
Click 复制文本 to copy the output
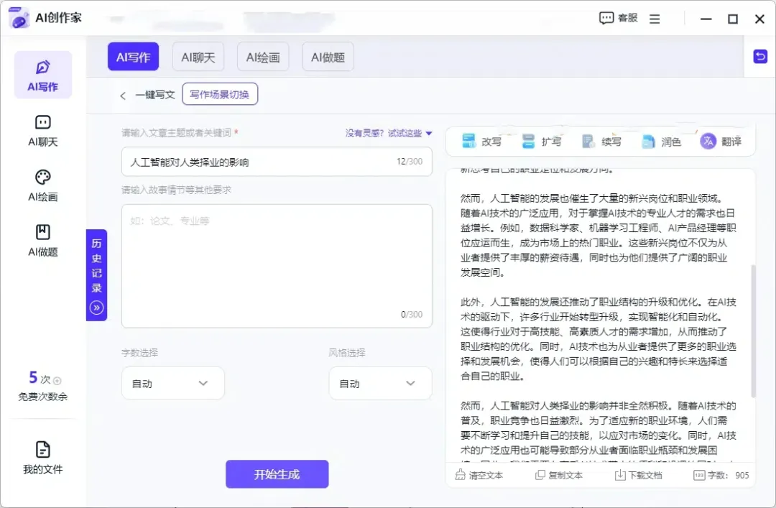click(x=558, y=475)
